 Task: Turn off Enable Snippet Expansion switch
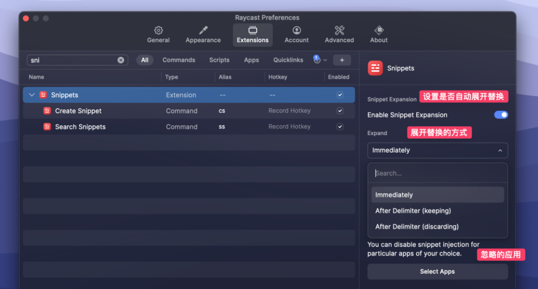pos(501,115)
